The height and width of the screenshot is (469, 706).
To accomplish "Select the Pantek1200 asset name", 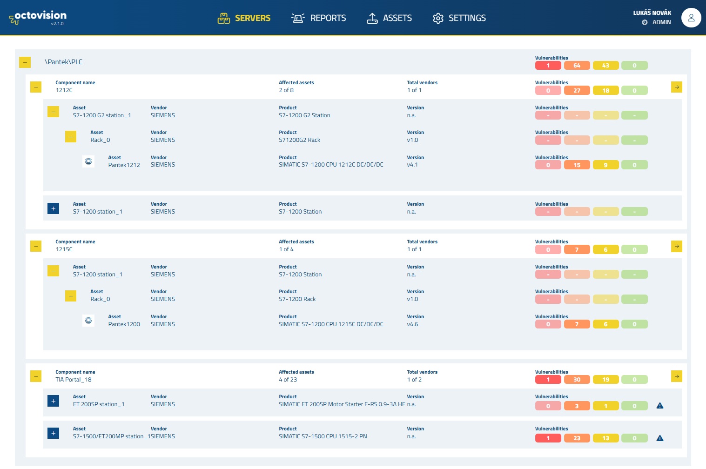I will [124, 324].
